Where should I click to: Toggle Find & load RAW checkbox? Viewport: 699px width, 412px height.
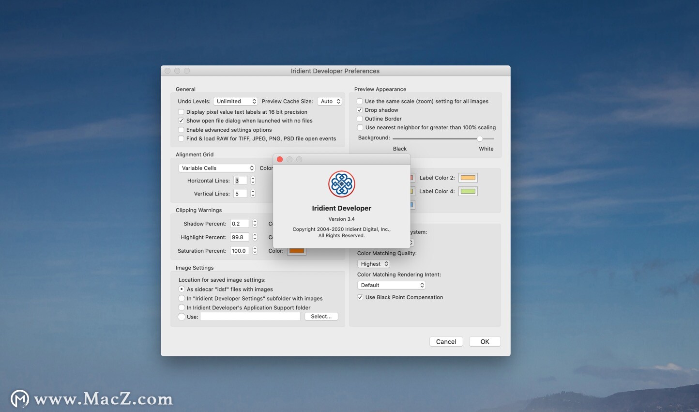pyautogui.click(x=181, y=138)
